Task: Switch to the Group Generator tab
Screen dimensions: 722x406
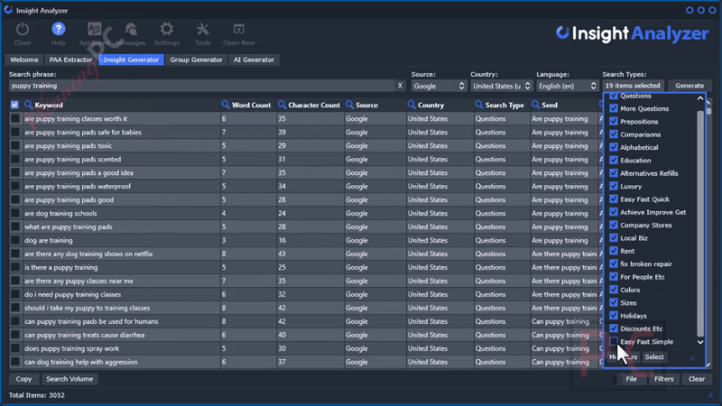Action: pyautogui.click(x=196, y=60)
